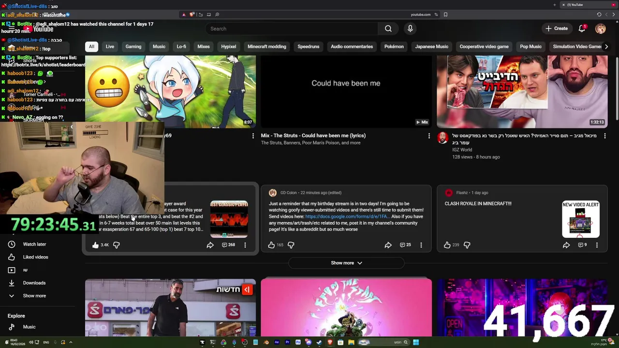Open Steam from the taskbar
The height and width of the screenshot is (348, 619).
coord(319,342)
